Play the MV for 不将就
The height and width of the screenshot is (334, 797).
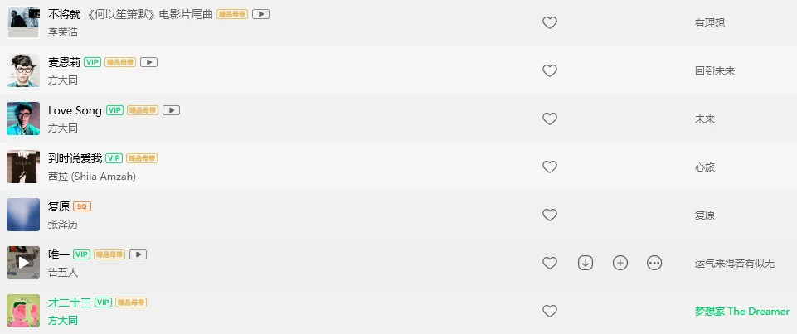pos(260,14)
